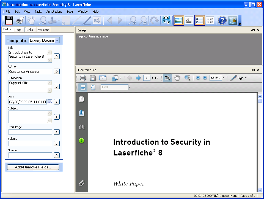Go to the next page with the main toolbar arrow
264x199 pixels.
point(120,21)
